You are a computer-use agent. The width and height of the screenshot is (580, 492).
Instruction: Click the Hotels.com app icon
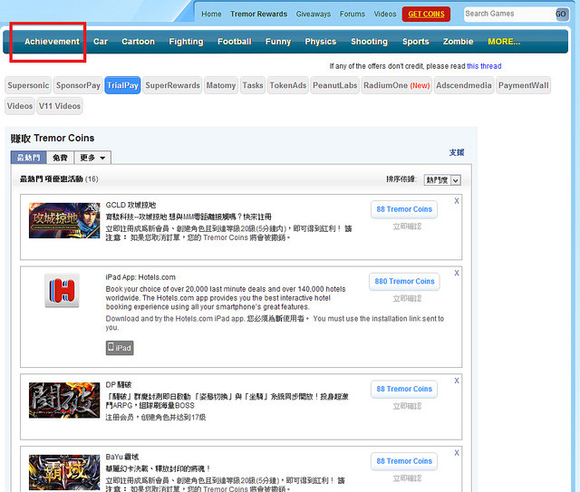click(63, 291)
